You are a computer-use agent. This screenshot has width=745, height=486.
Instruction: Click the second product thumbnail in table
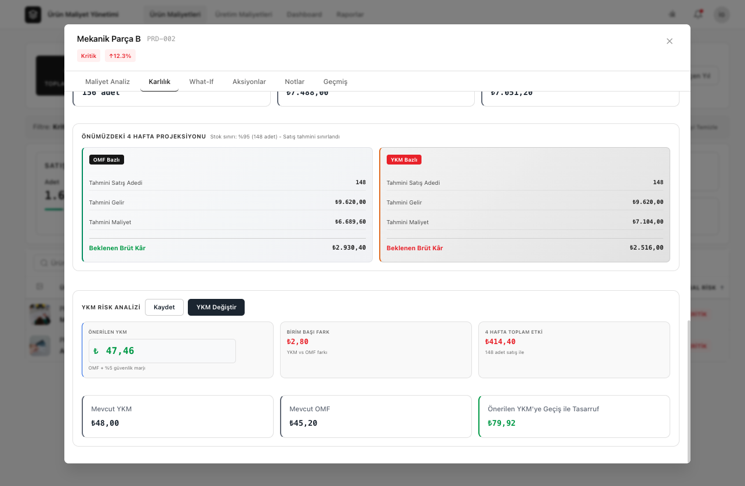click(x=40, y=346)
